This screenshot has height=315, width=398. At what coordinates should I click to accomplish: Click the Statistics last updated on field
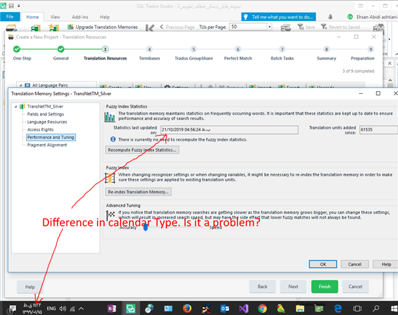pos(229,129)
